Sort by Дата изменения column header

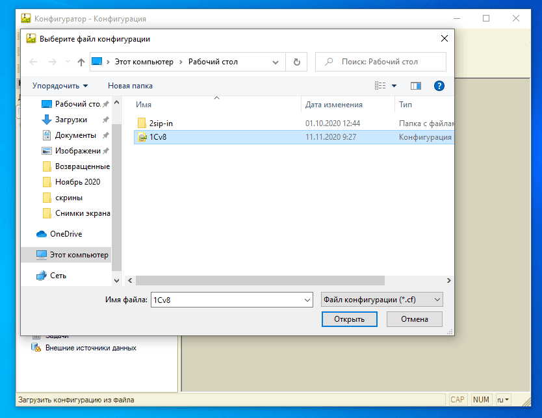tap(334, 105)
